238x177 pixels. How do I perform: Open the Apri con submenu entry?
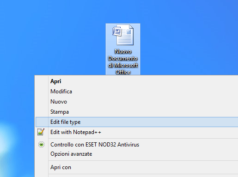click(x=137, y=167)
